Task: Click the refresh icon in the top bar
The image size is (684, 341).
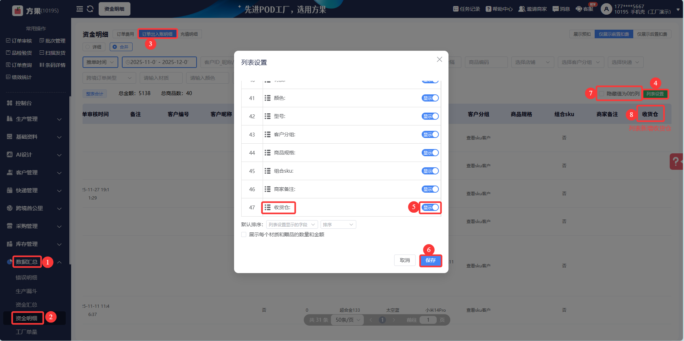Action: click(90, 9)
